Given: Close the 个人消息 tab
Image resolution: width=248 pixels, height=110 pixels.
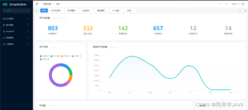Looking at the screenshot, I should pos(121,11).
